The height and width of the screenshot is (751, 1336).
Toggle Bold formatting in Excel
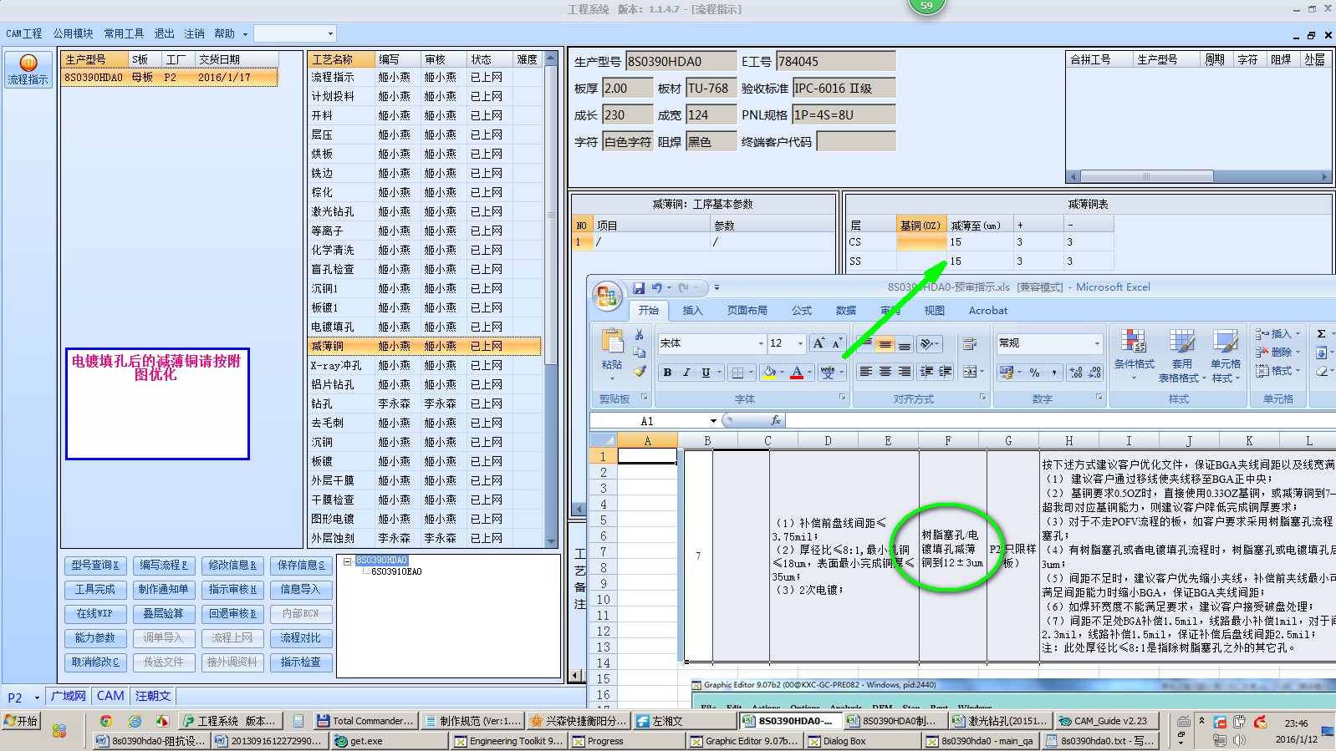click(667, 373)
